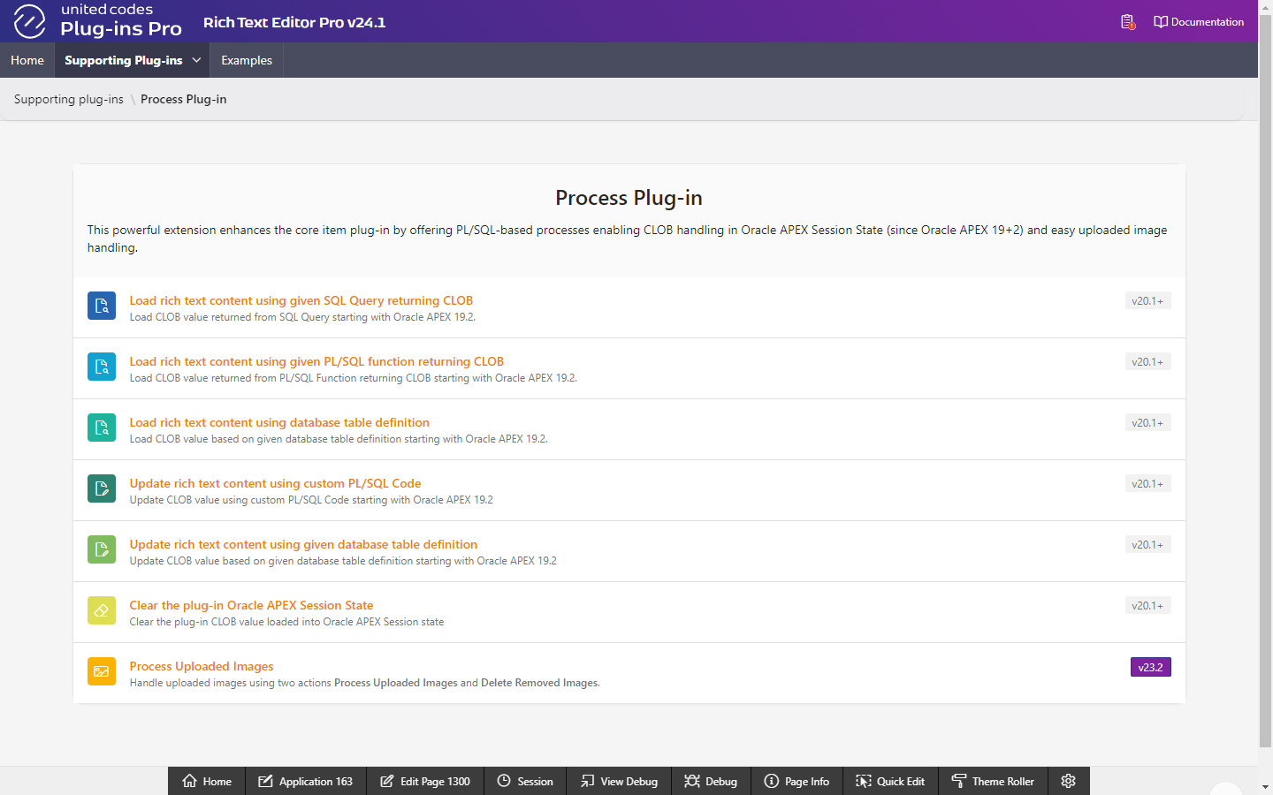The width and height of the screenshot is (1273, 795).
Task: Click the text 'Handle uploaded images using two actions'
Action: click(x=231, y=683)
